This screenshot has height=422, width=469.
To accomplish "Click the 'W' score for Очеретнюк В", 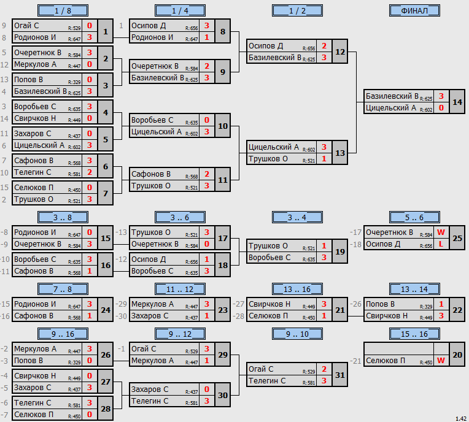I will 441,232.
